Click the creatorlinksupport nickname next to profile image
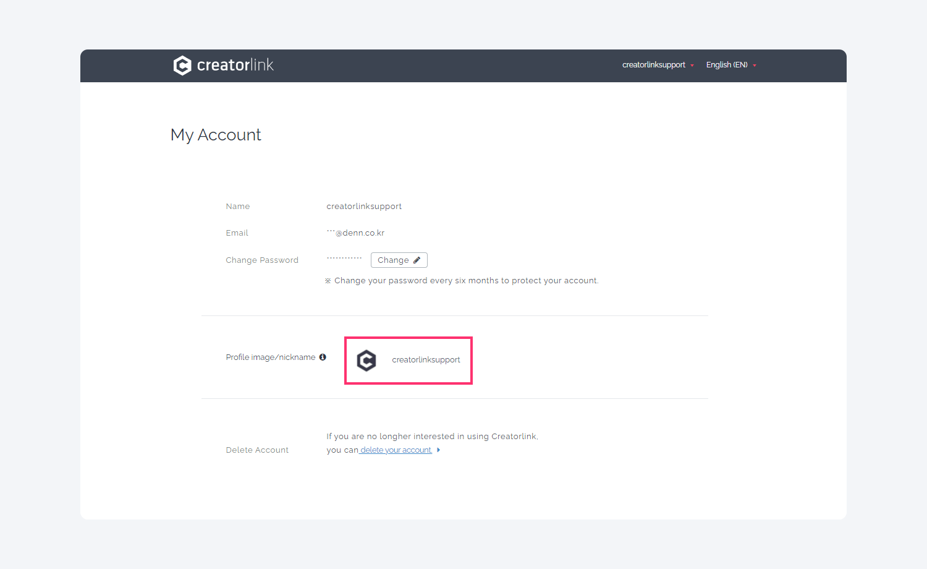 pos(426,360)
